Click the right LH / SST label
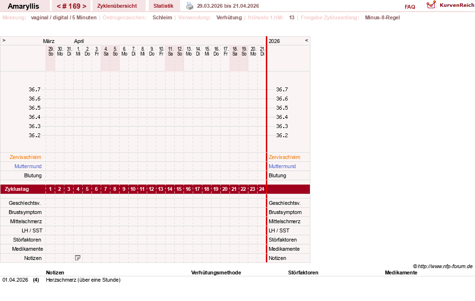 click(x=279, y=230)
